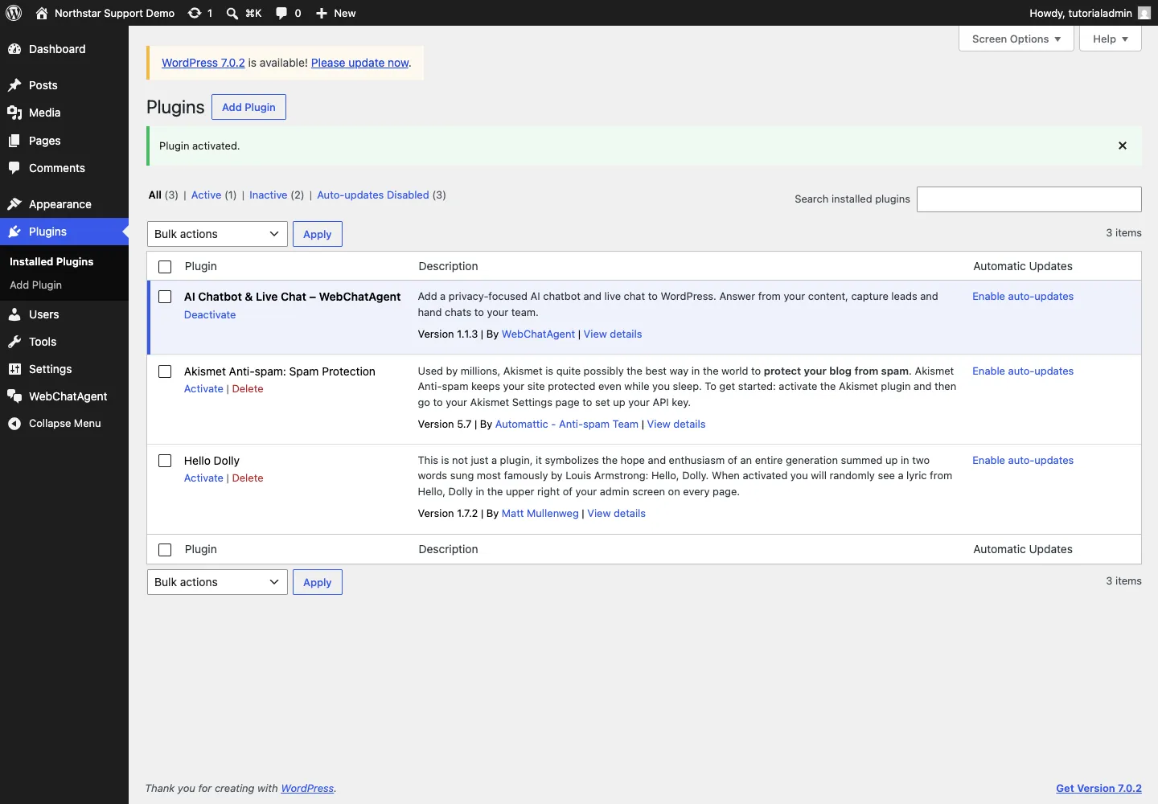
Task: Click the WebChatAgent chat icon in sidebar
Action: coord(14,396)
